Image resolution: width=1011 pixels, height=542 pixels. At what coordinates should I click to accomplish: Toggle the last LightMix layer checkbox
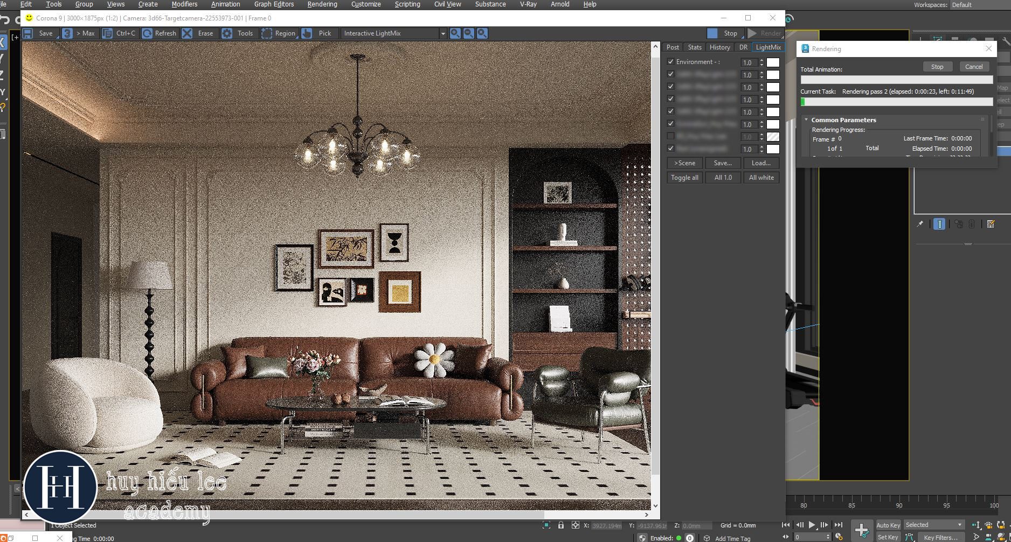[x=671, y=149]
